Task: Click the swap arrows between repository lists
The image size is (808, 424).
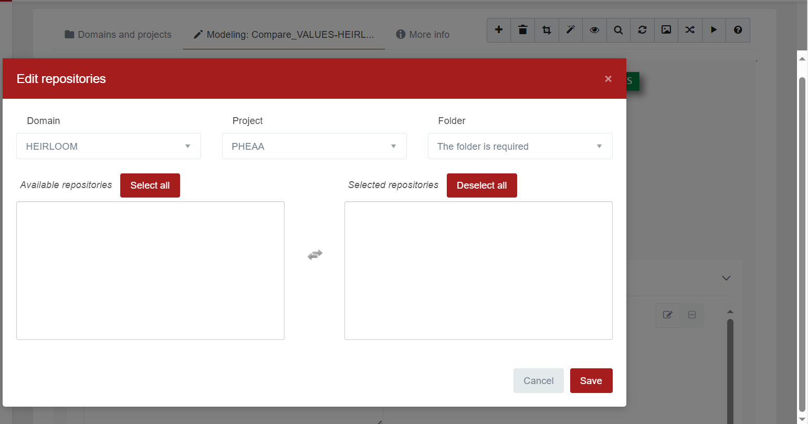Action: pyautogui.click(x=314, y=254)
